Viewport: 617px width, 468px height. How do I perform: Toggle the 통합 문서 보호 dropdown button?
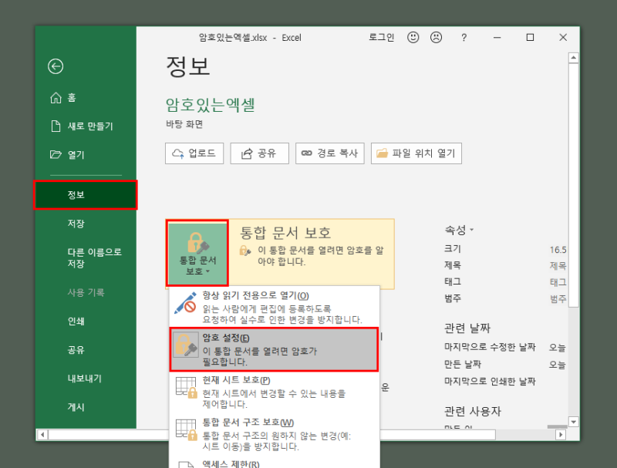[197, 253]
